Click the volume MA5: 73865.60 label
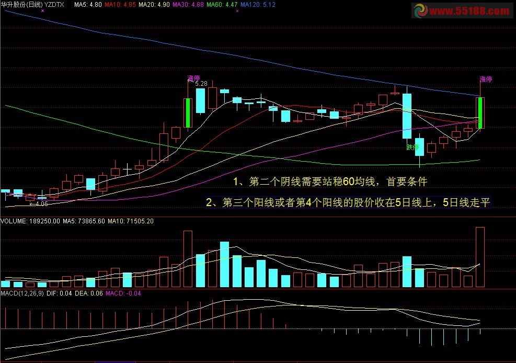Screen dimensions: 516x363 click(x=84, y=221)
